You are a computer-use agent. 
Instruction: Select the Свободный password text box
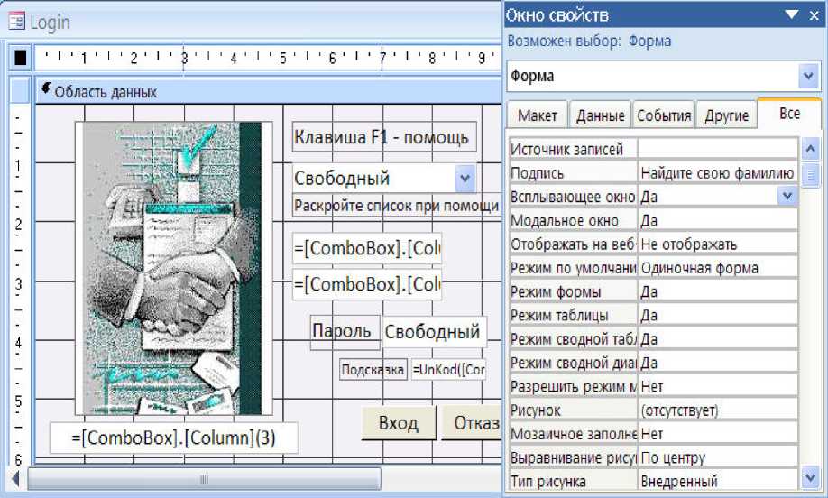pyautogui.click(x=434, y=332)
